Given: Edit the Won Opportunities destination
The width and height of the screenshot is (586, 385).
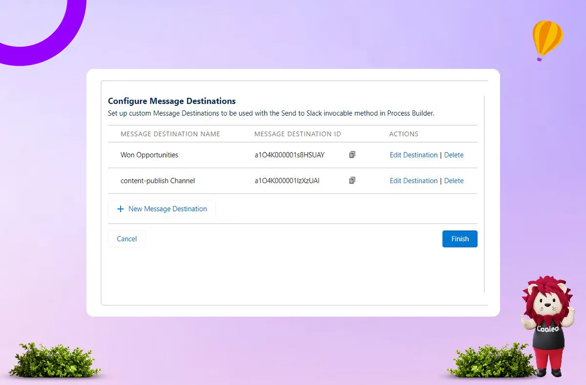Looking at the screenshot, I should (414, 155).
